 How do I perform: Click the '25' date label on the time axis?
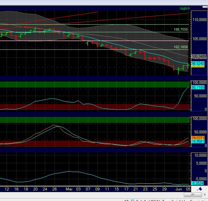155,189
